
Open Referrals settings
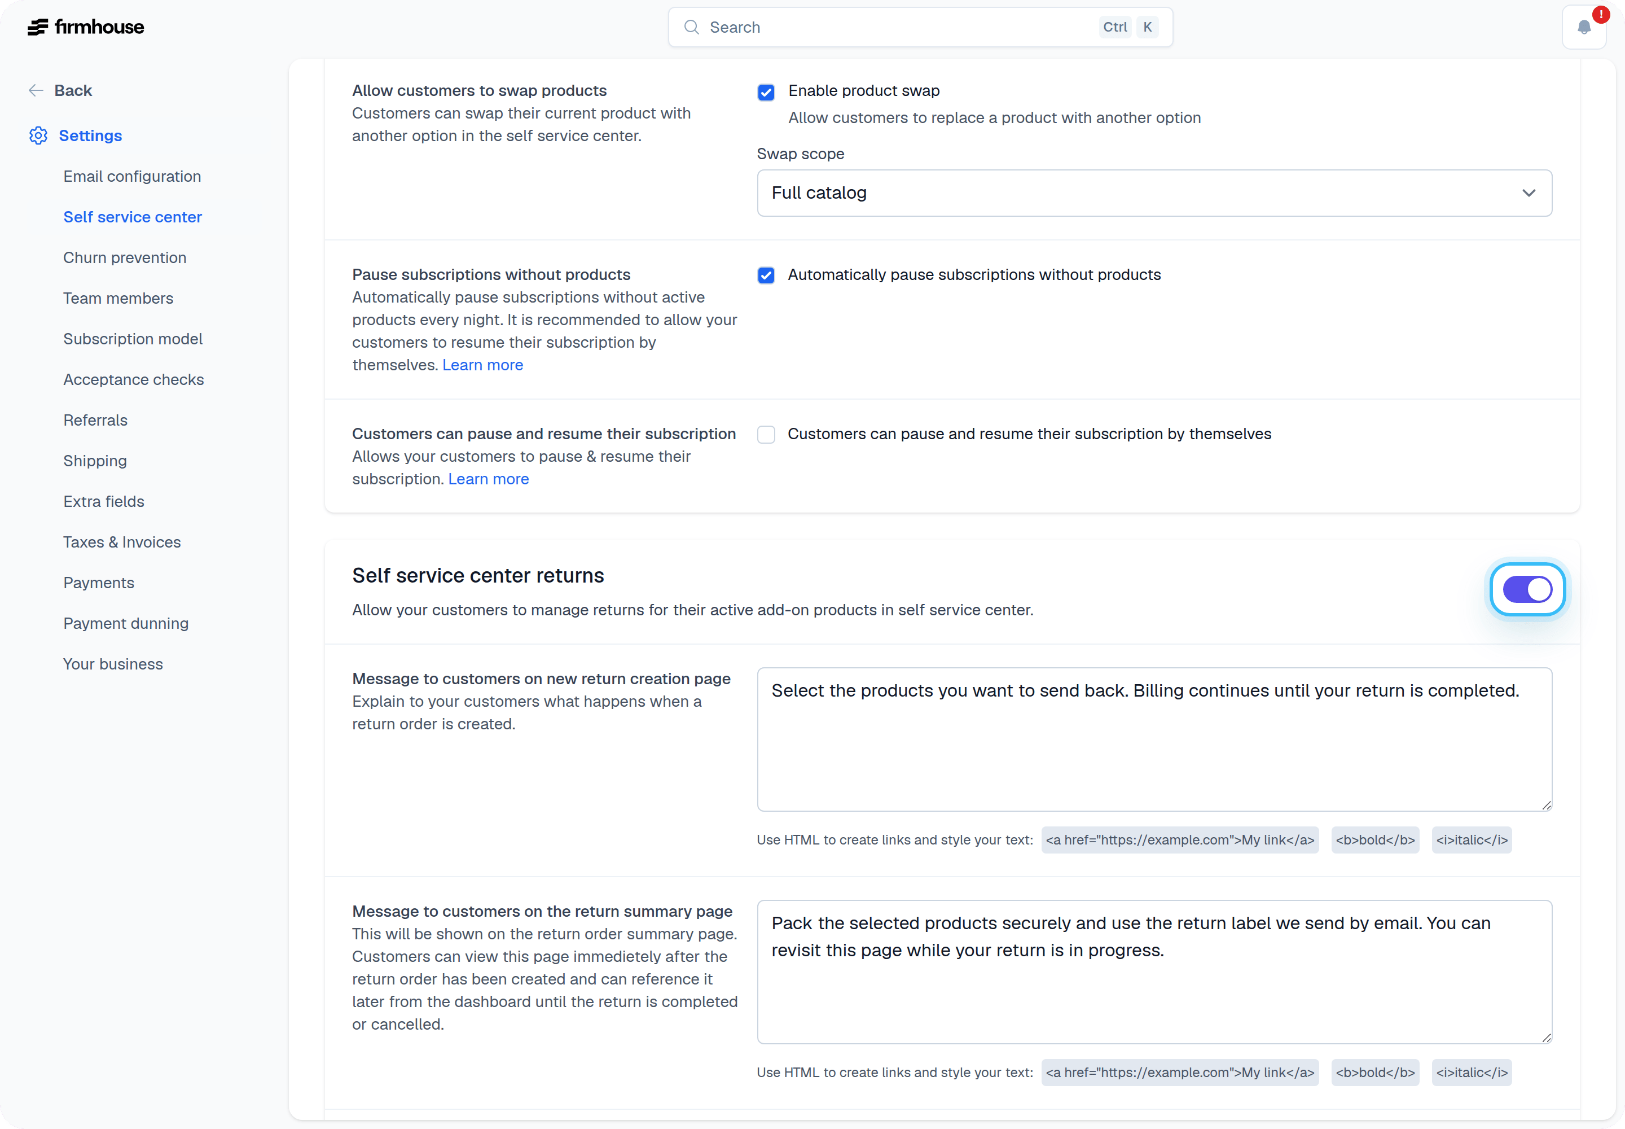tap(95, 420)
